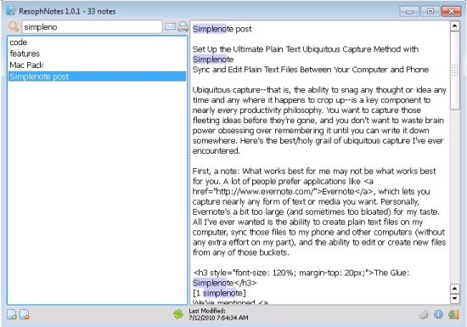Viewport: 467px width, 327px height.
Task: Click the search magnifier icon
Action: 14,27
